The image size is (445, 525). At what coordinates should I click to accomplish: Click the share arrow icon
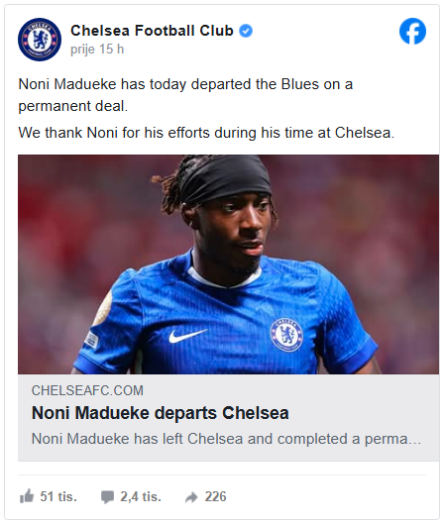coord(191,497)
